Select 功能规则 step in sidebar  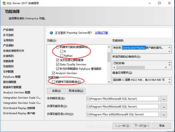9,66
